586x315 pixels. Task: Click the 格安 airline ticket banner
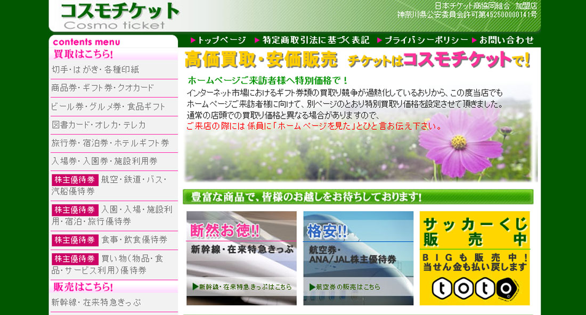(358, 258)
